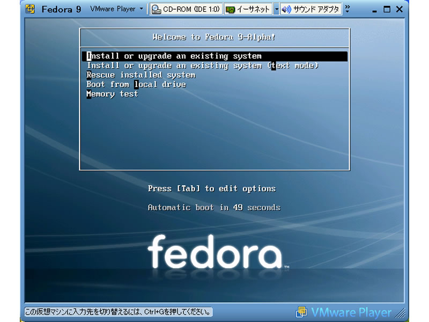429x322 pixels.
Task: Click the Ethernet network adapter icon
Action: tap(231, 9)
